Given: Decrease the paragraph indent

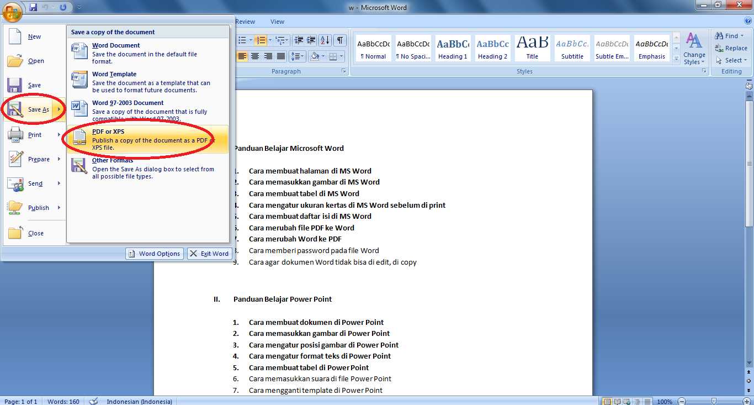Looking at the screenshot, I should click(x=299, y=40).
